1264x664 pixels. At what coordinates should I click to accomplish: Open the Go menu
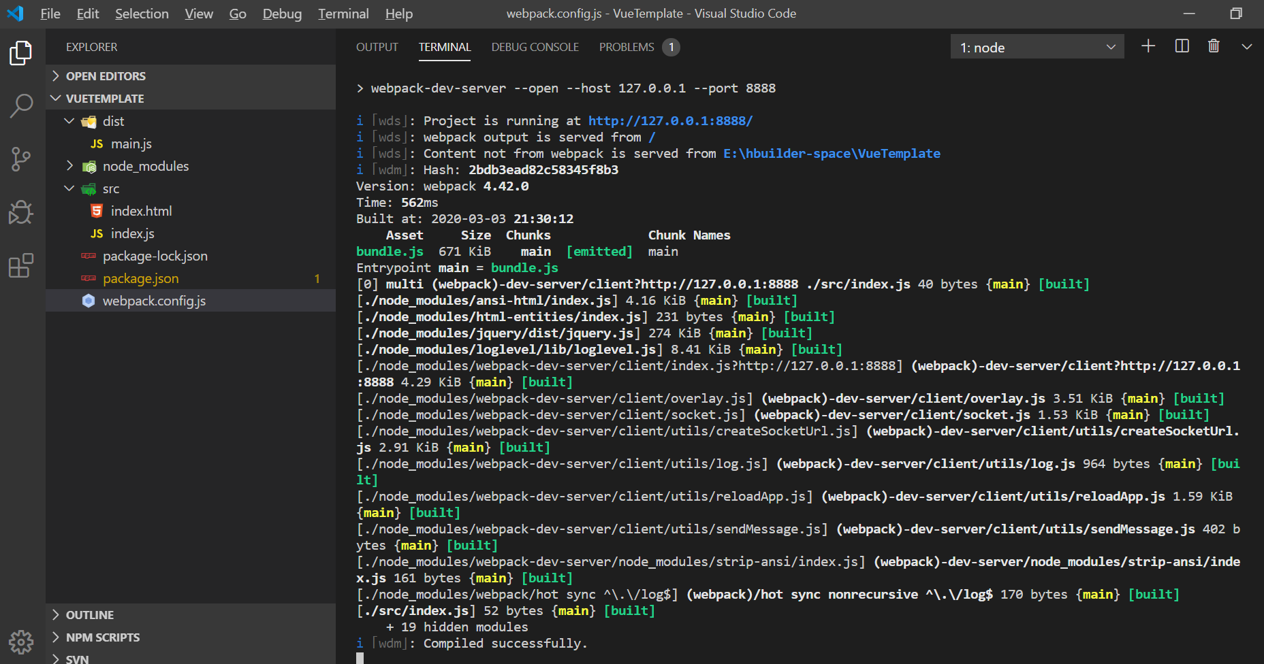coord(238,14)
